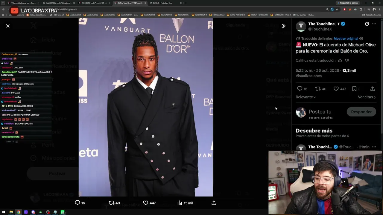Expand the Relevante sort dropdown
This screenshot has width=383, height=215.
(306, 97)
